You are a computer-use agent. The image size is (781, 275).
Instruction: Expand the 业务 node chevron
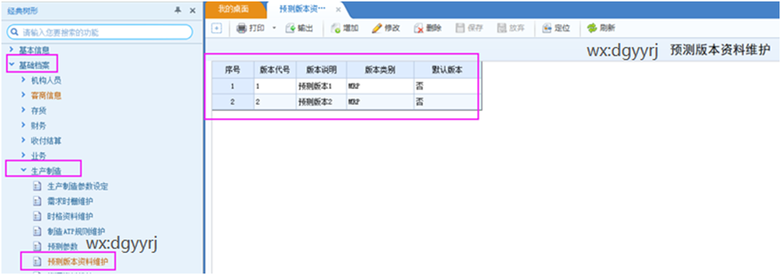coord(23,155)
